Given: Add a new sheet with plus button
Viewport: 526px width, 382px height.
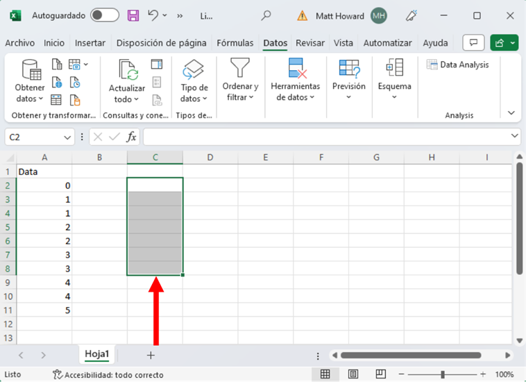Looking at the screenshot, I should 151,355.
